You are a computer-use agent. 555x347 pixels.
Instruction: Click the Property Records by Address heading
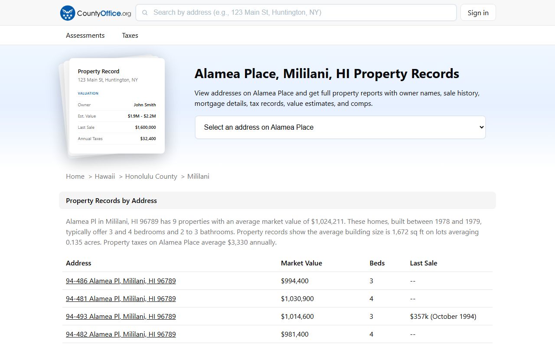pos(111,201)
